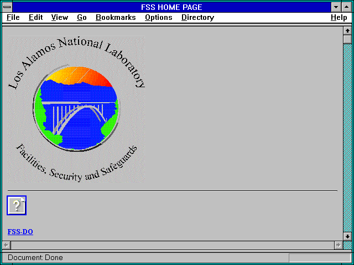This screenshot has height=265, width=354.
Task: Open the Directory menu
Action: click(x=198, y=18)
